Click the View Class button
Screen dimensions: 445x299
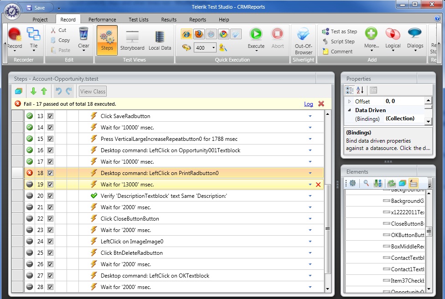[93, 91]
